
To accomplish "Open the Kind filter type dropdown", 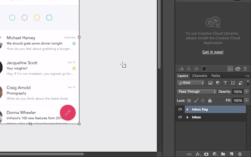I will click(191, 83).
